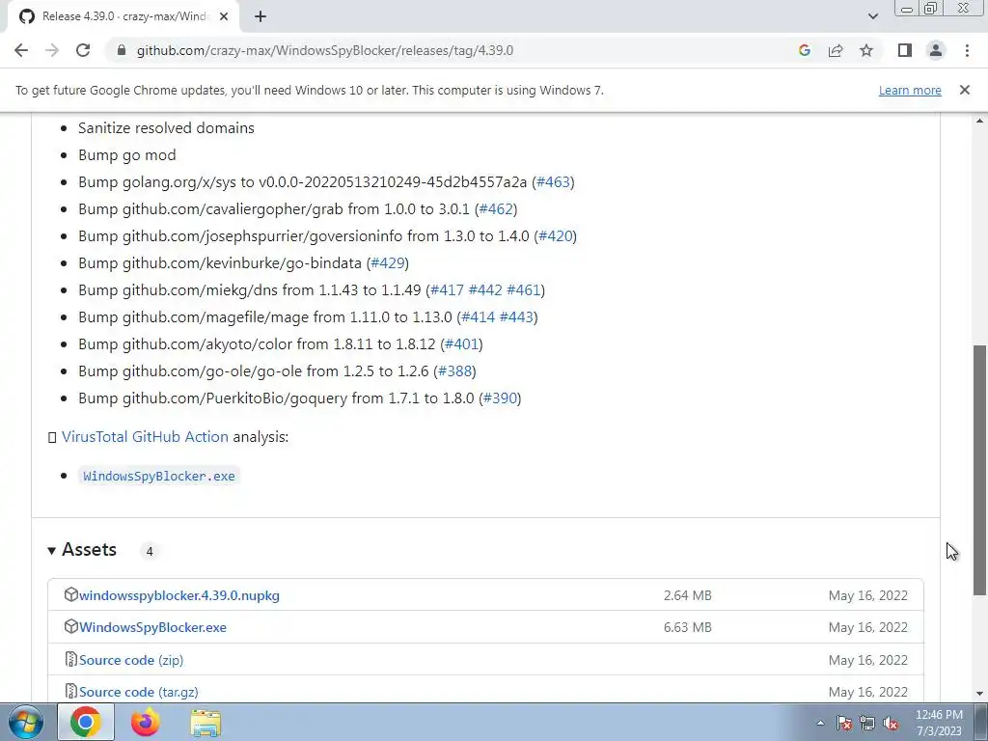Open the tab search dropdown arrow

(872, 16)
